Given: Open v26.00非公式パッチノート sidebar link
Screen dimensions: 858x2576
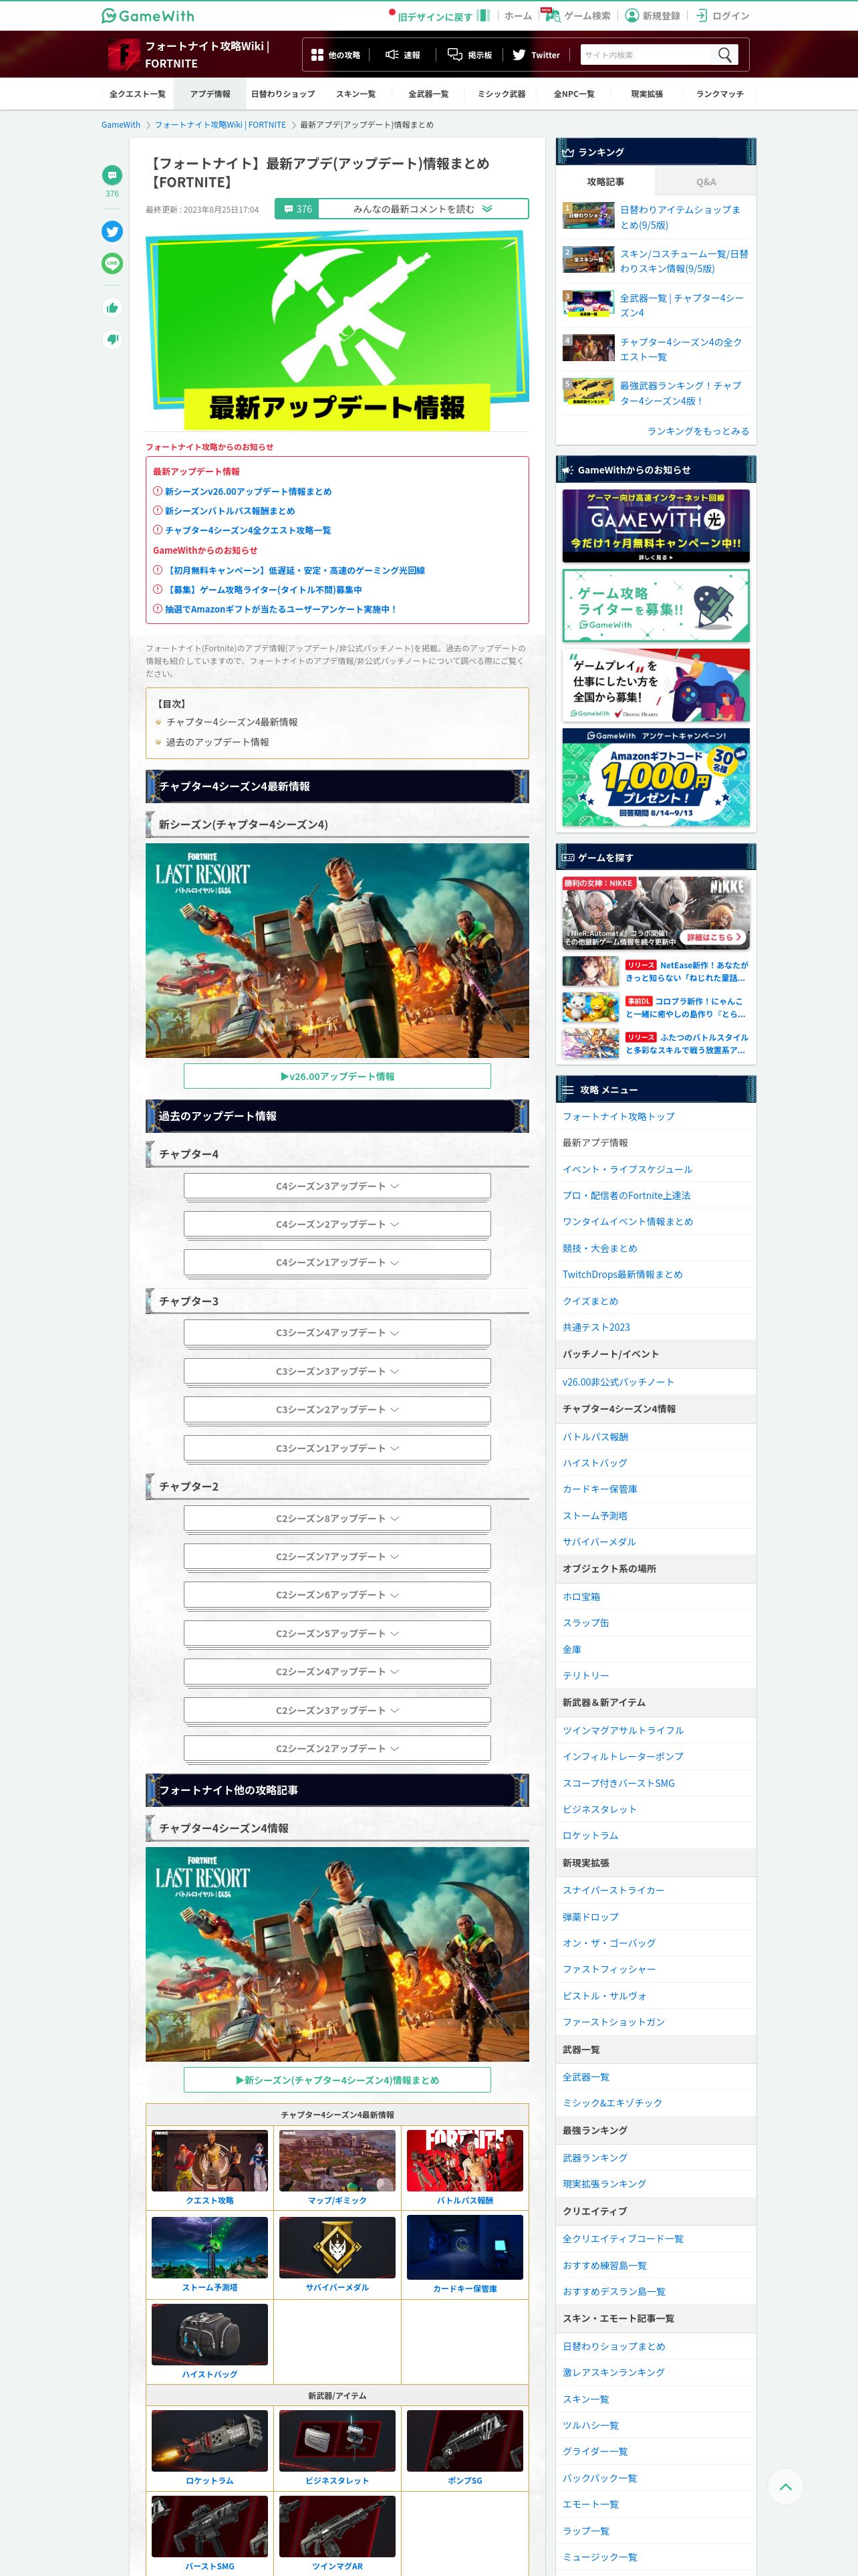Looking at the screenshot, I should 618,1382.
